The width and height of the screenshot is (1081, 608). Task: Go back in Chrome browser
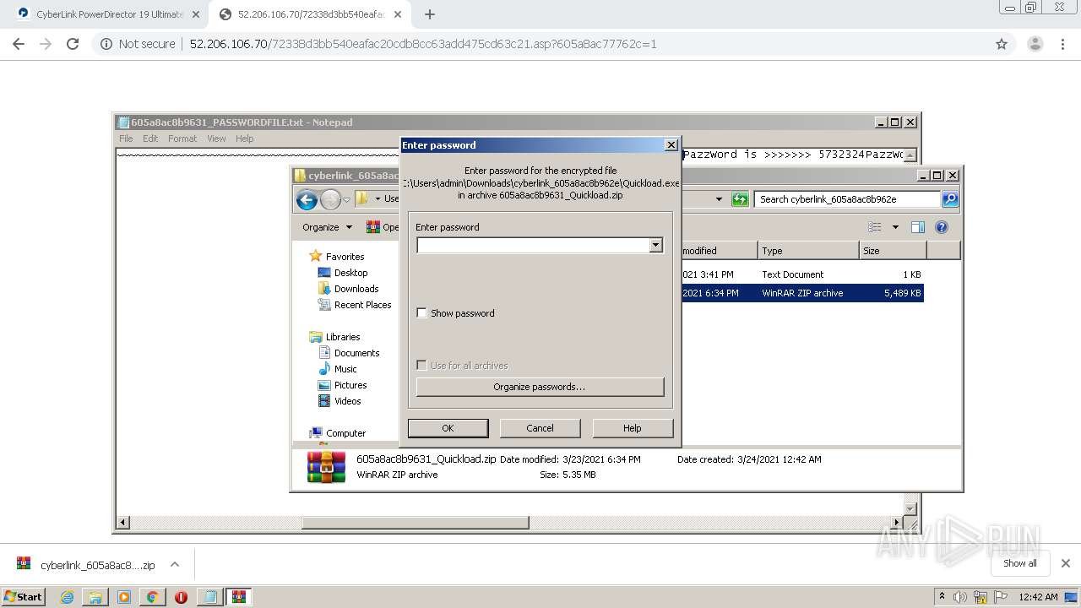coord(19,44)
